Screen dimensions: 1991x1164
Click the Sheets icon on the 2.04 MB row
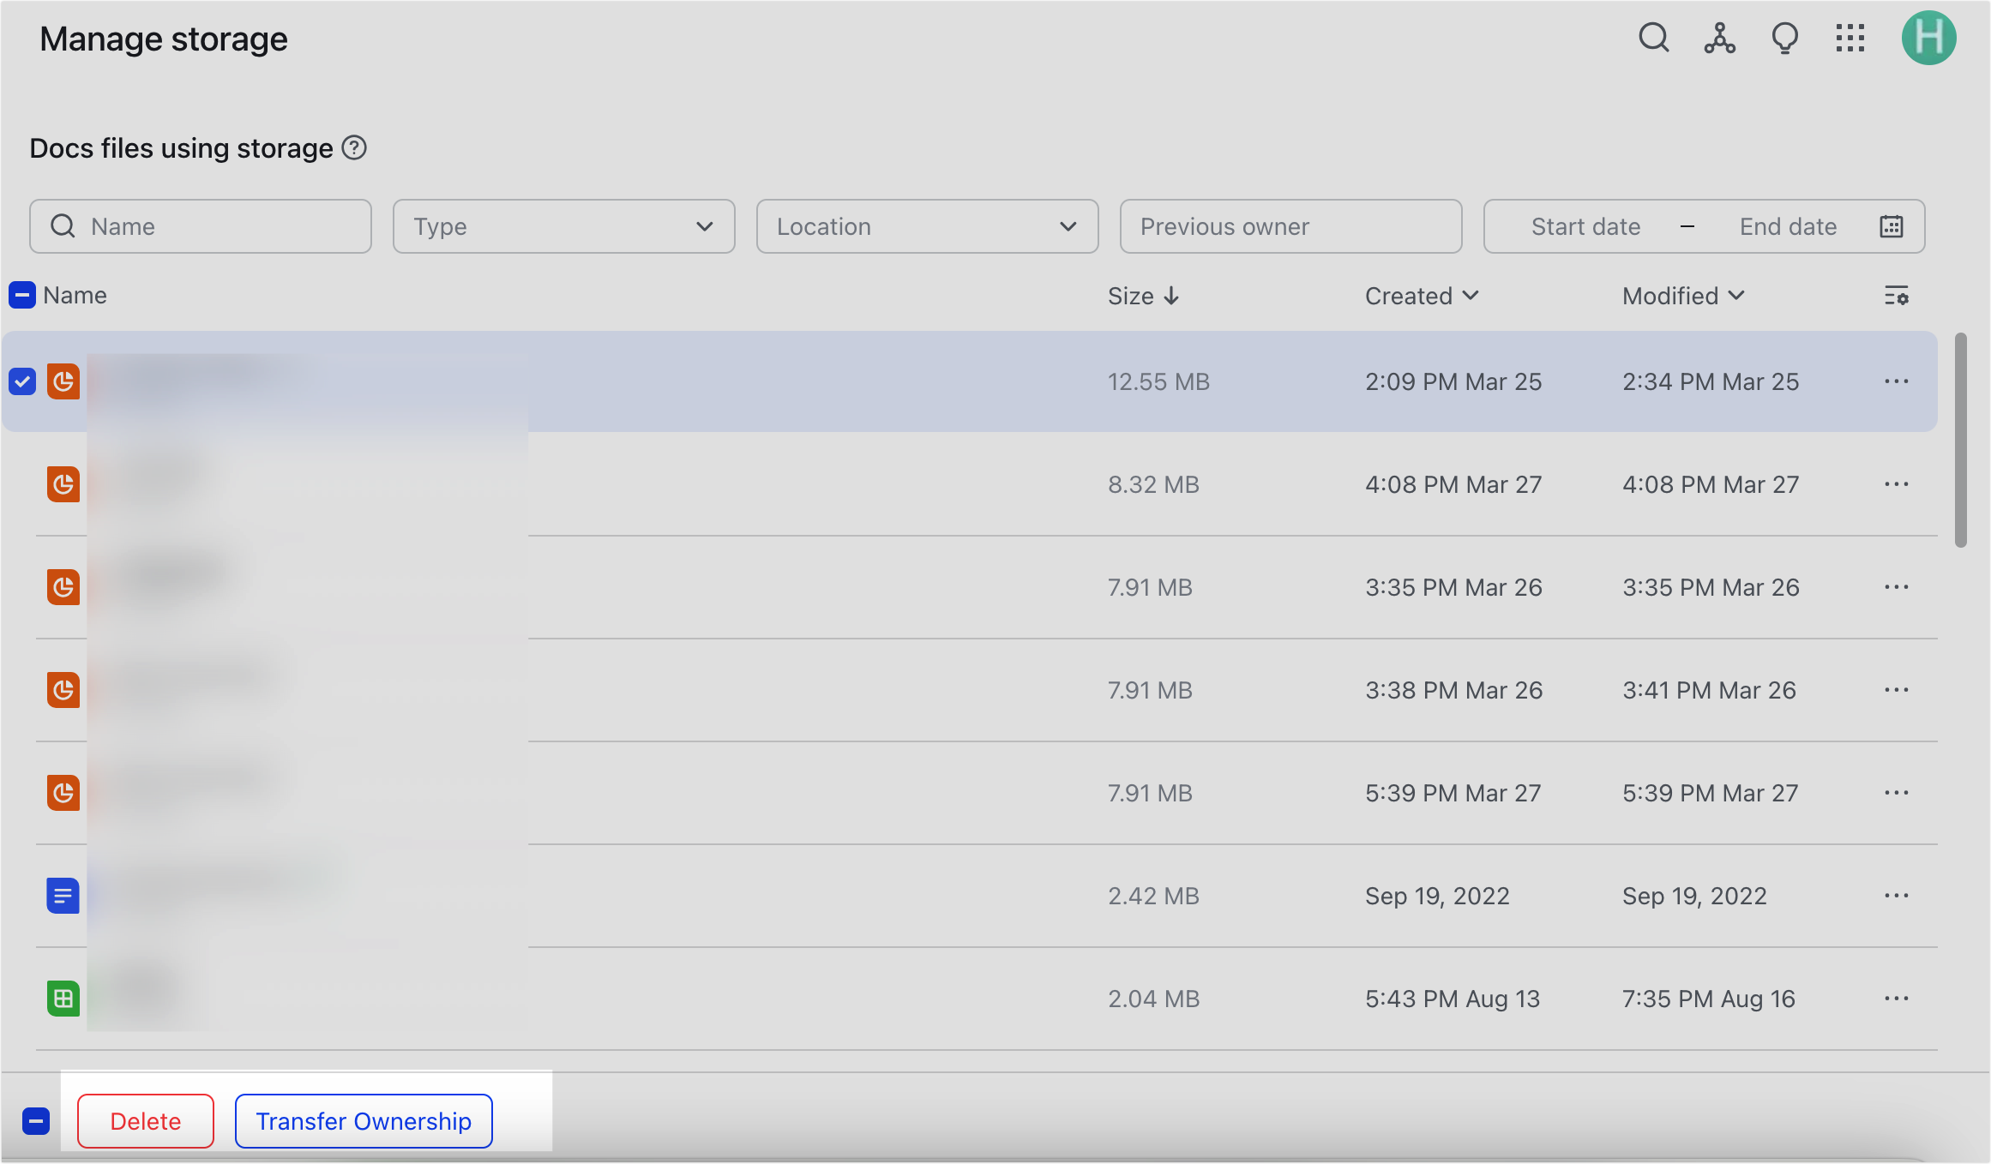[62, 998]
